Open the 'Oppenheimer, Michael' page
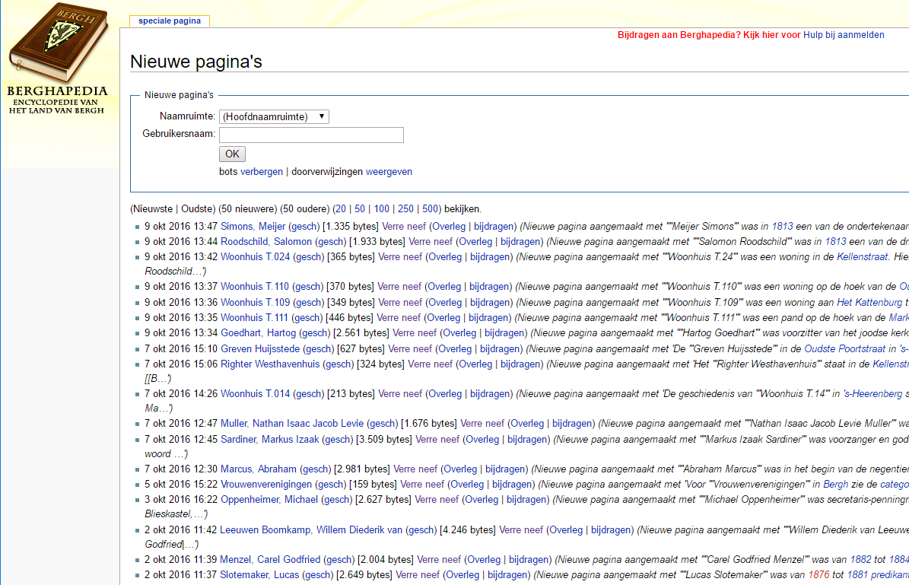The width and height of the screenshot is (909, 585). [x=269, y=499]
